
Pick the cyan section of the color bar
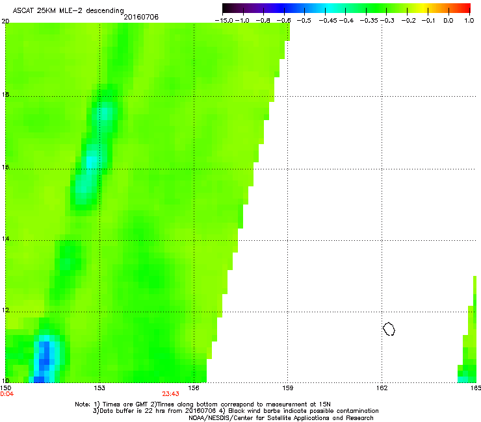[328, 8]
